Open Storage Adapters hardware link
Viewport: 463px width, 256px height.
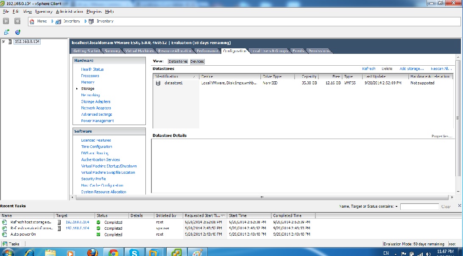[x=96, y=102]
